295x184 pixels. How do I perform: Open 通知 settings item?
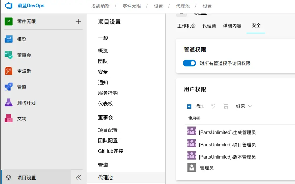click(x=103, y=83)
